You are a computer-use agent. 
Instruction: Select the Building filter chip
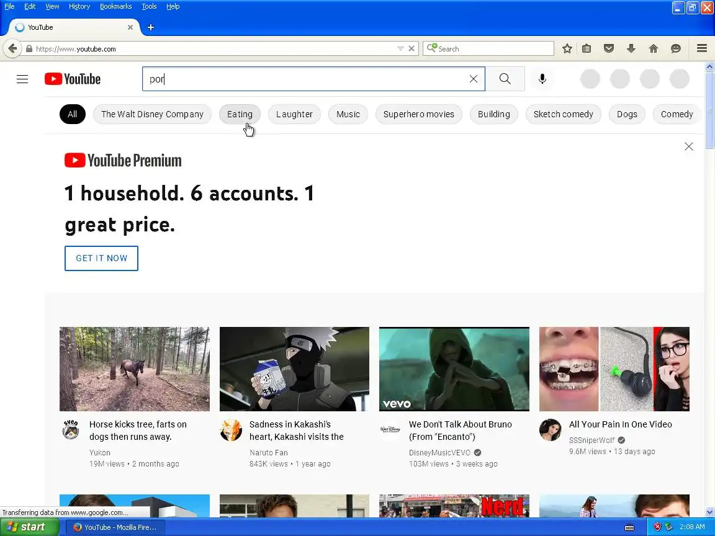[494, 114]
